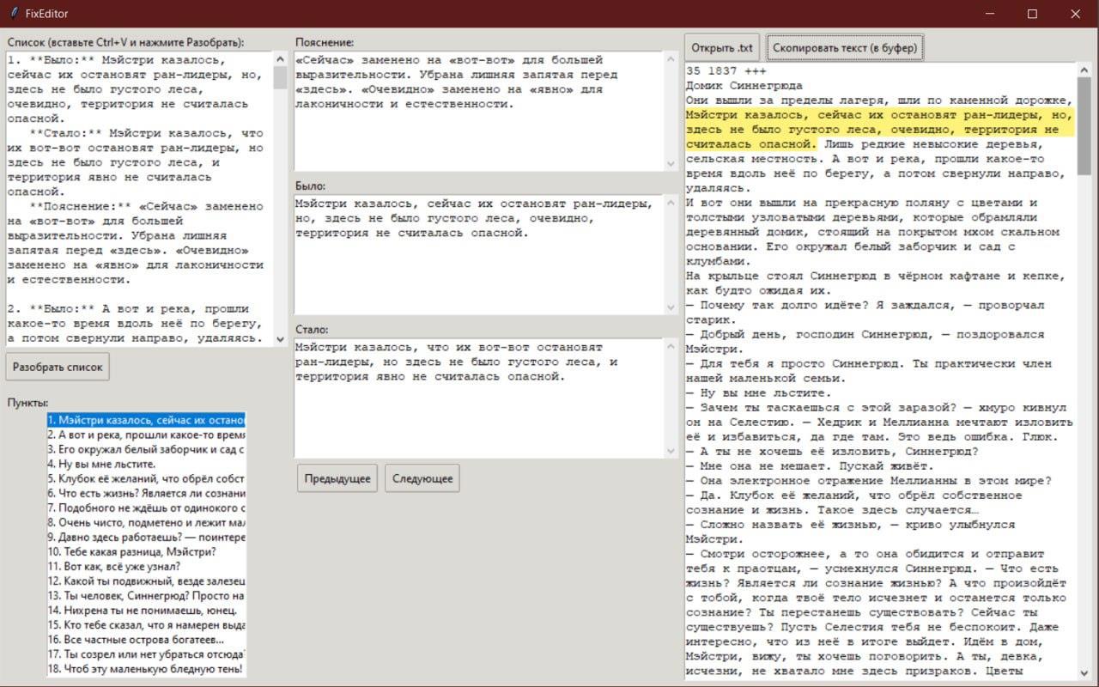The width and height of the screenshot is (1099, 687).
Task: Select list item 2 'А вот и река'
Action: [x=146, y=435]
